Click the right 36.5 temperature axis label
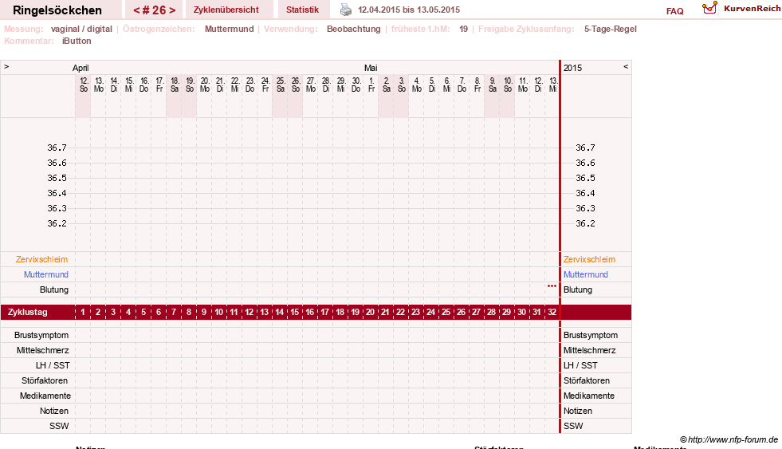Viewport: 782px width, 449px height. click(x=585, y=178)
